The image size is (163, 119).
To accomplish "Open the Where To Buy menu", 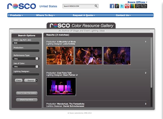I will pyautogui.click(x=45, y=15).
